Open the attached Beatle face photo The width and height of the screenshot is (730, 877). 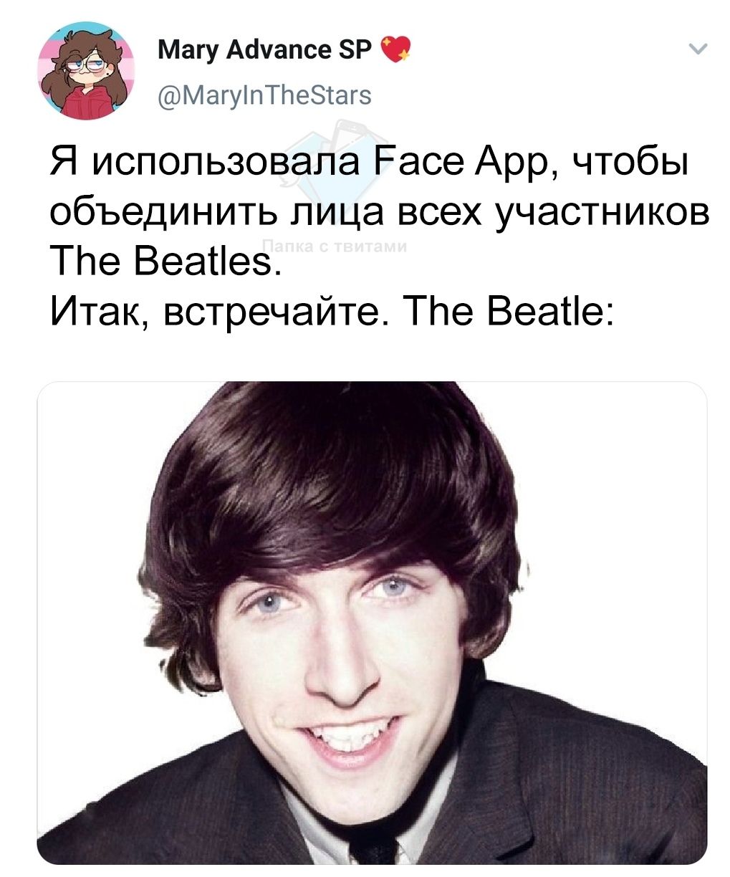point(372,623)
